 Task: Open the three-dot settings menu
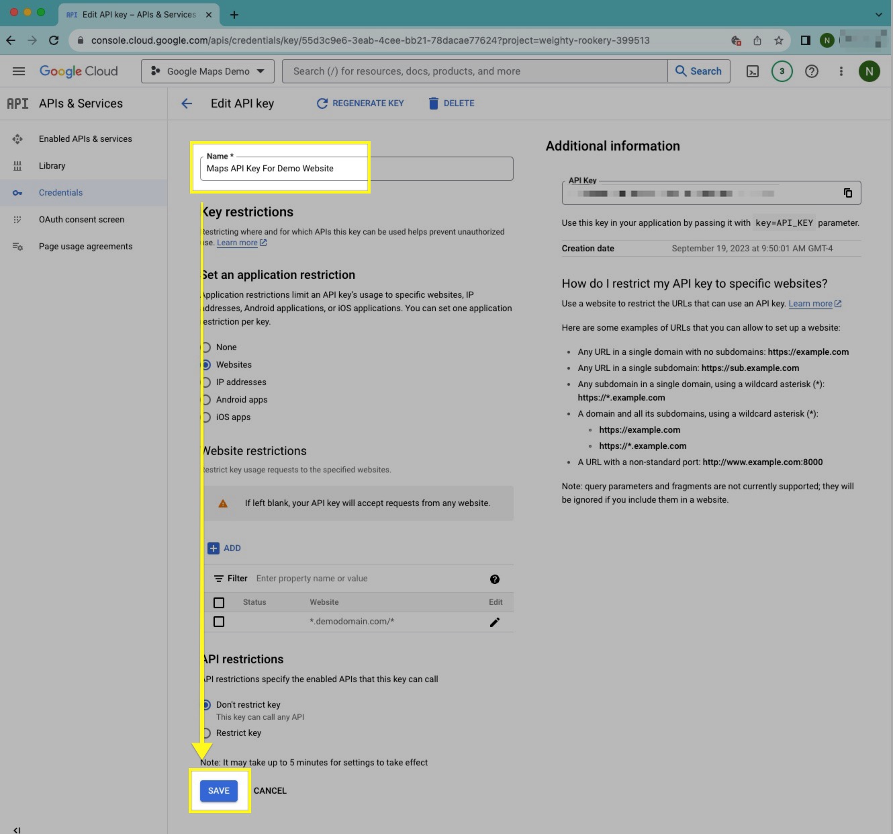(841, 71)
